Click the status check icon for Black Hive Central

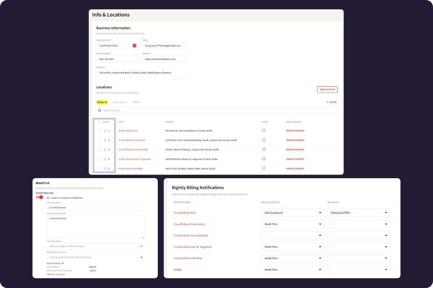tap(264, 140)
